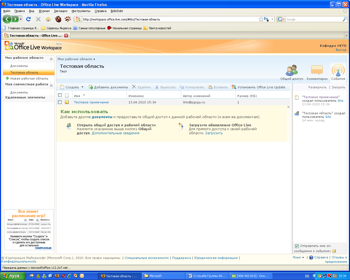Viewport: 350px width, 280px height.
Task: Tick the checkbox for Тестовое примечание row
Action: point(60,102)
